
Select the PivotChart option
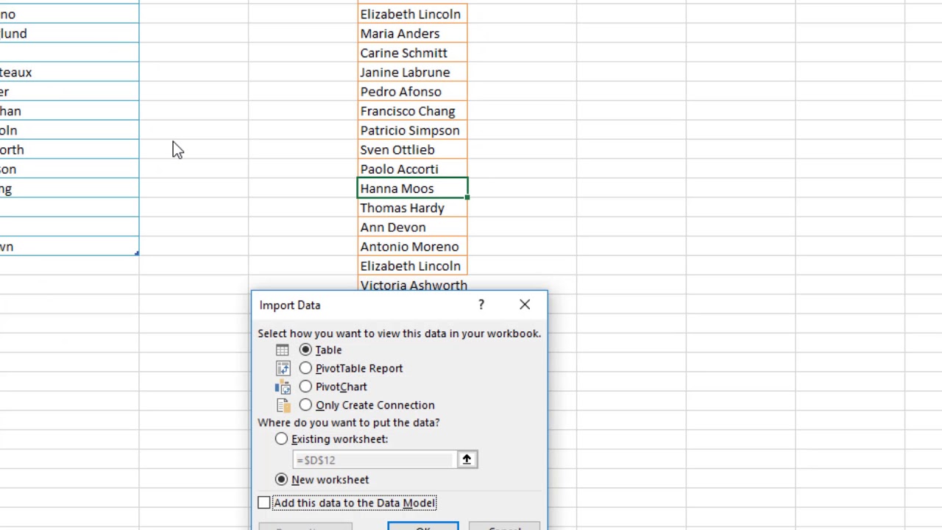305,386
